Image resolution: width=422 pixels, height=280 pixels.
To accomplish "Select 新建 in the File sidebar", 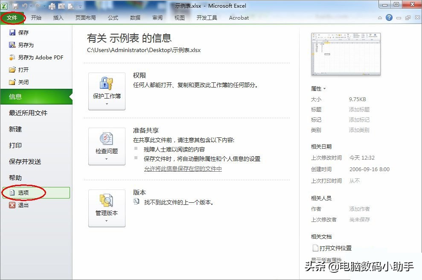I will tap(15, 129).
